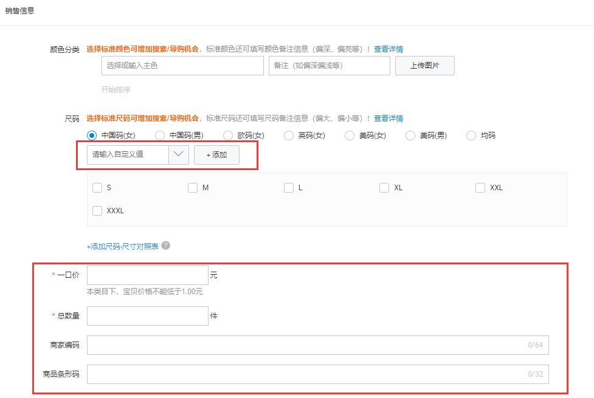The width and height of the screenshot is (594, 398).
Task: Tick the XL size checkbox
Action: point(384,188)
